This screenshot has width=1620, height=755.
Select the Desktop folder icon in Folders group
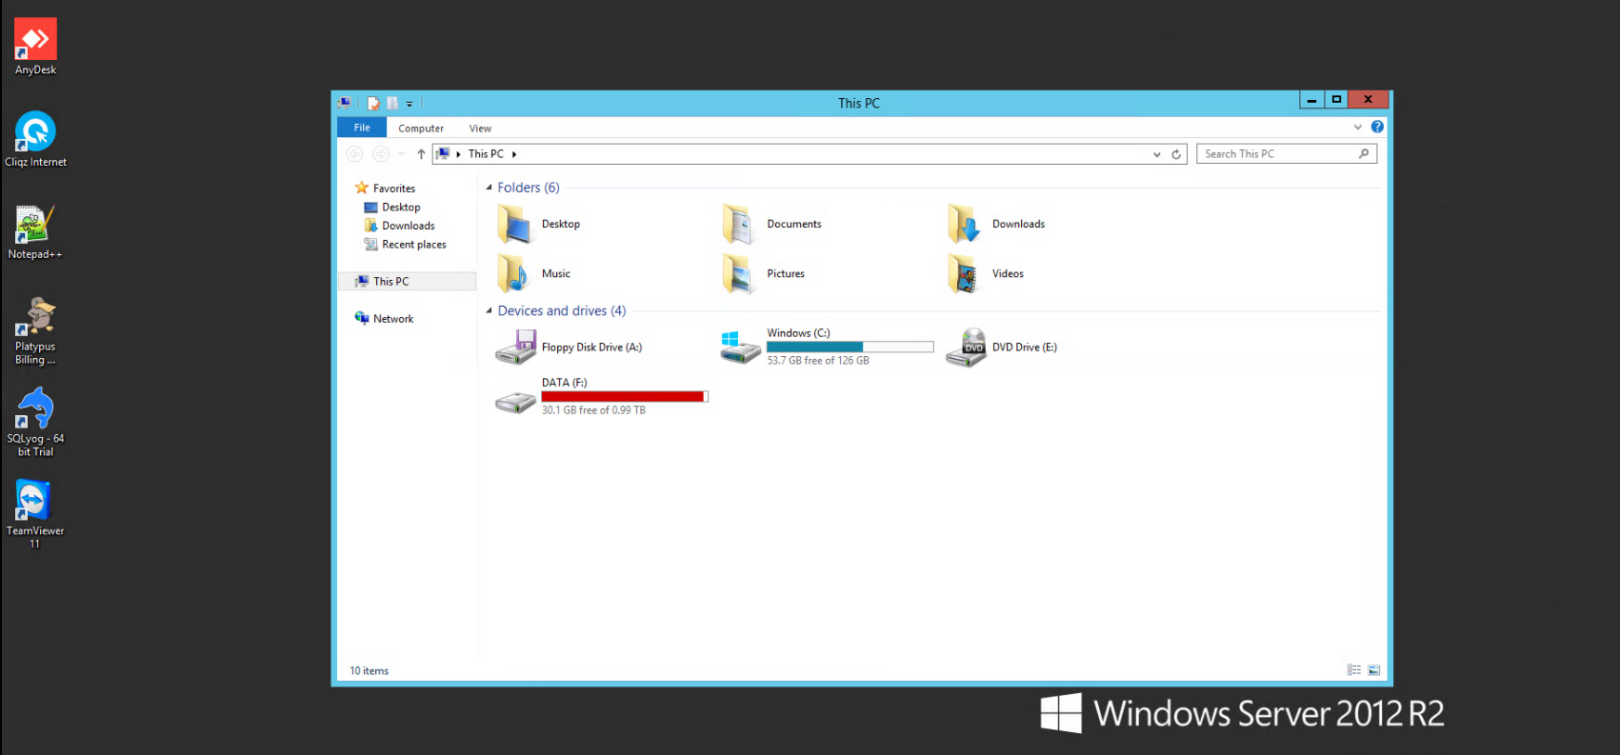514,225
